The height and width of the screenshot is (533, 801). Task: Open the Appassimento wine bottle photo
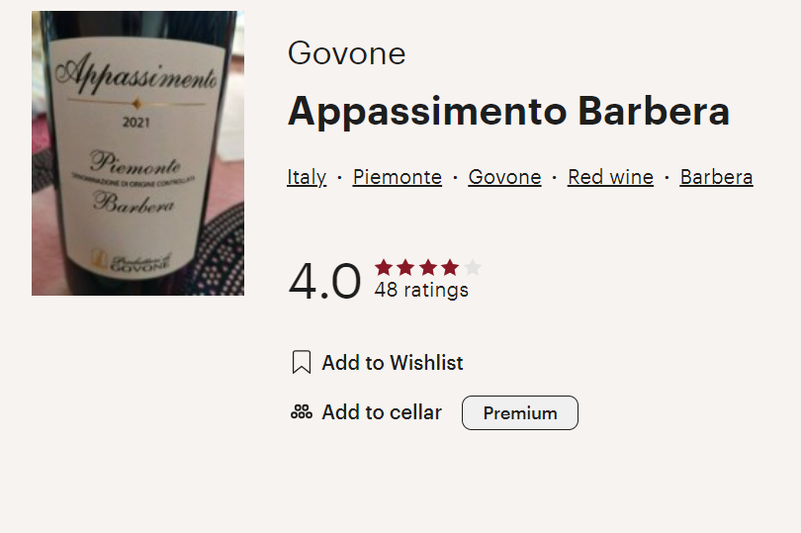click(x=137, y=153)
